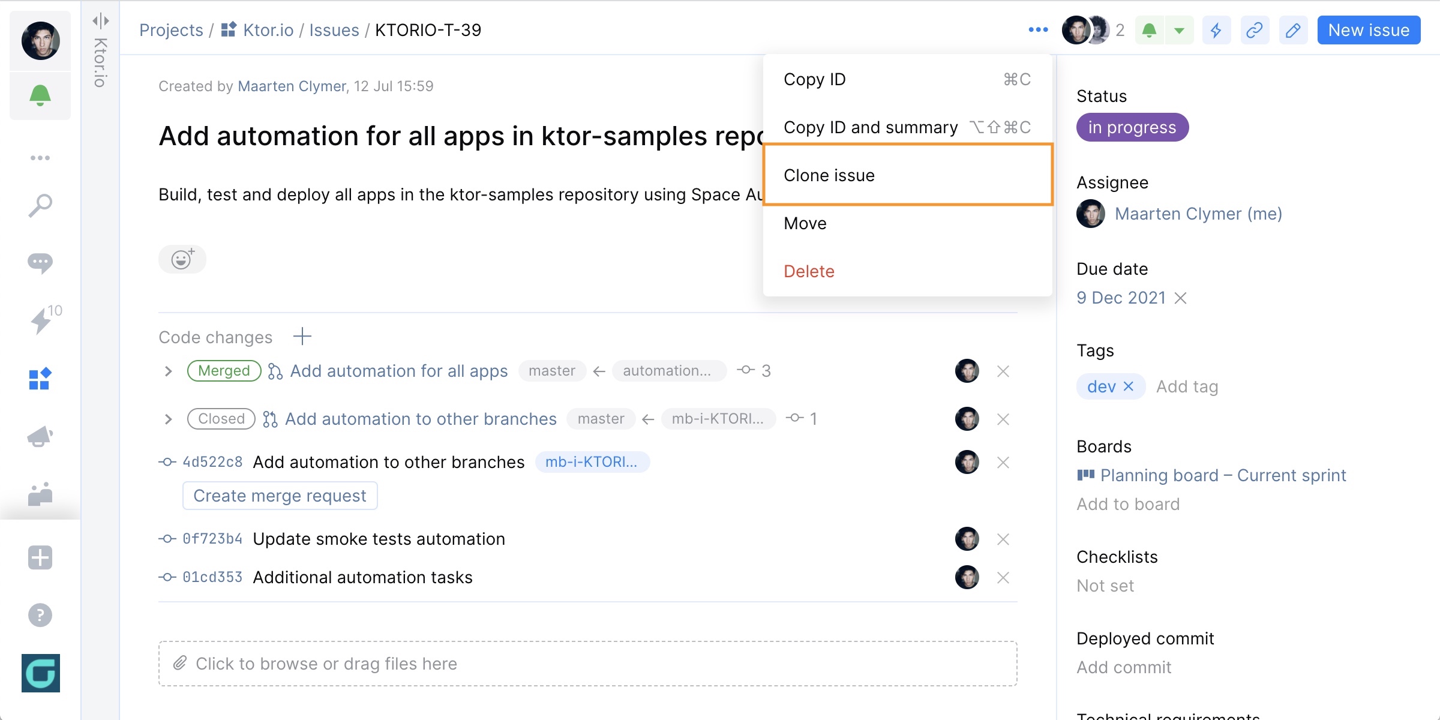Click the link/copy URL icon

1253,31
